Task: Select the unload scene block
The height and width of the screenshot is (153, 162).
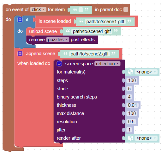Action: pyautogui.click(x=43, y=31)
